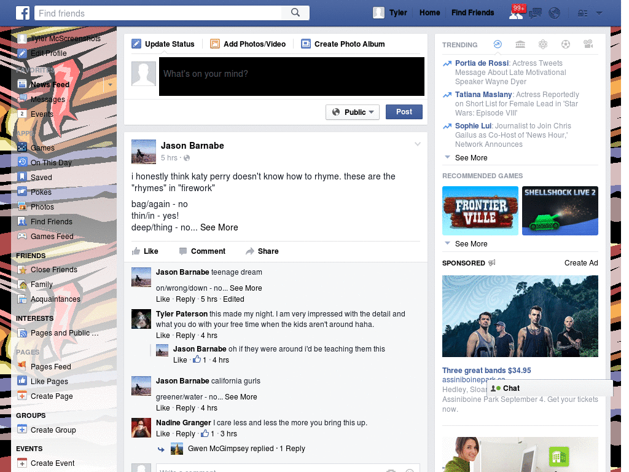Screen dimensions: 629x472
Task: Open Tatiana Maslany trending topic
Action: (483, 94)
